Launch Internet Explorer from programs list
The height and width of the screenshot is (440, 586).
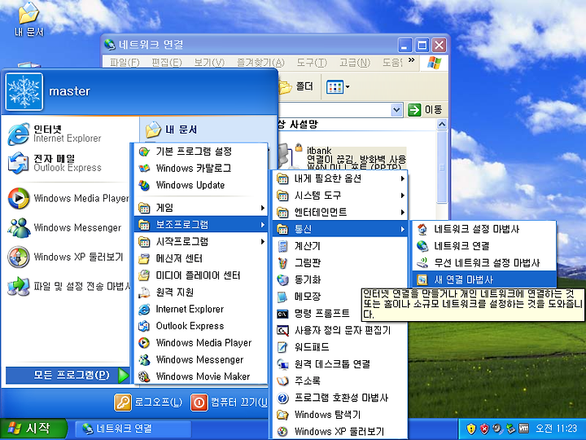201,309
